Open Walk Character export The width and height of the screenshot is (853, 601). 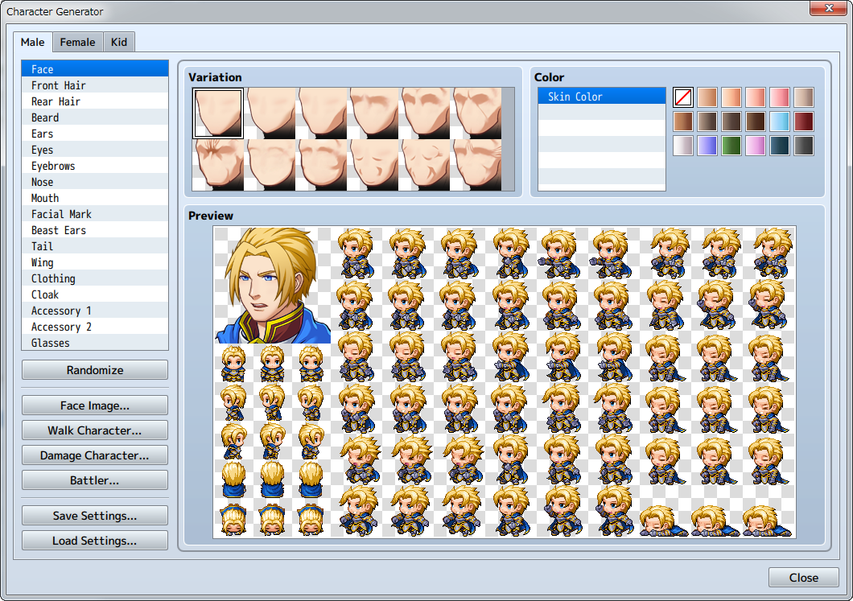(95, 430)
